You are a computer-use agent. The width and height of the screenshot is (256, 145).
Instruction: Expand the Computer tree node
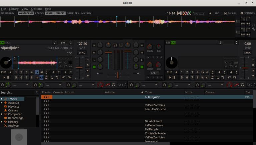click(2, 114)
